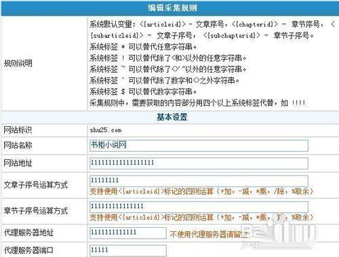The width and height of the screenshot is (339, 257).
Task: Click the 网站地址 label
Action: 18,163
